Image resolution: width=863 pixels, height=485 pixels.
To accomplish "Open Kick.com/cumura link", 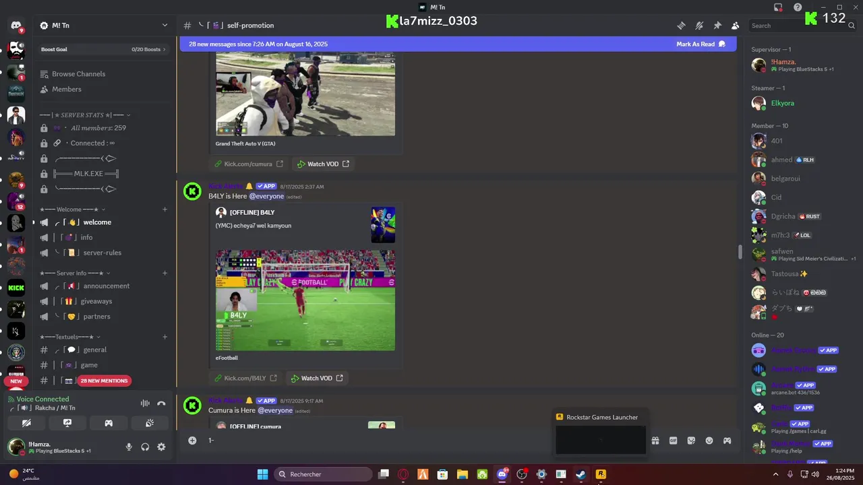I will (x=249, y=164).
